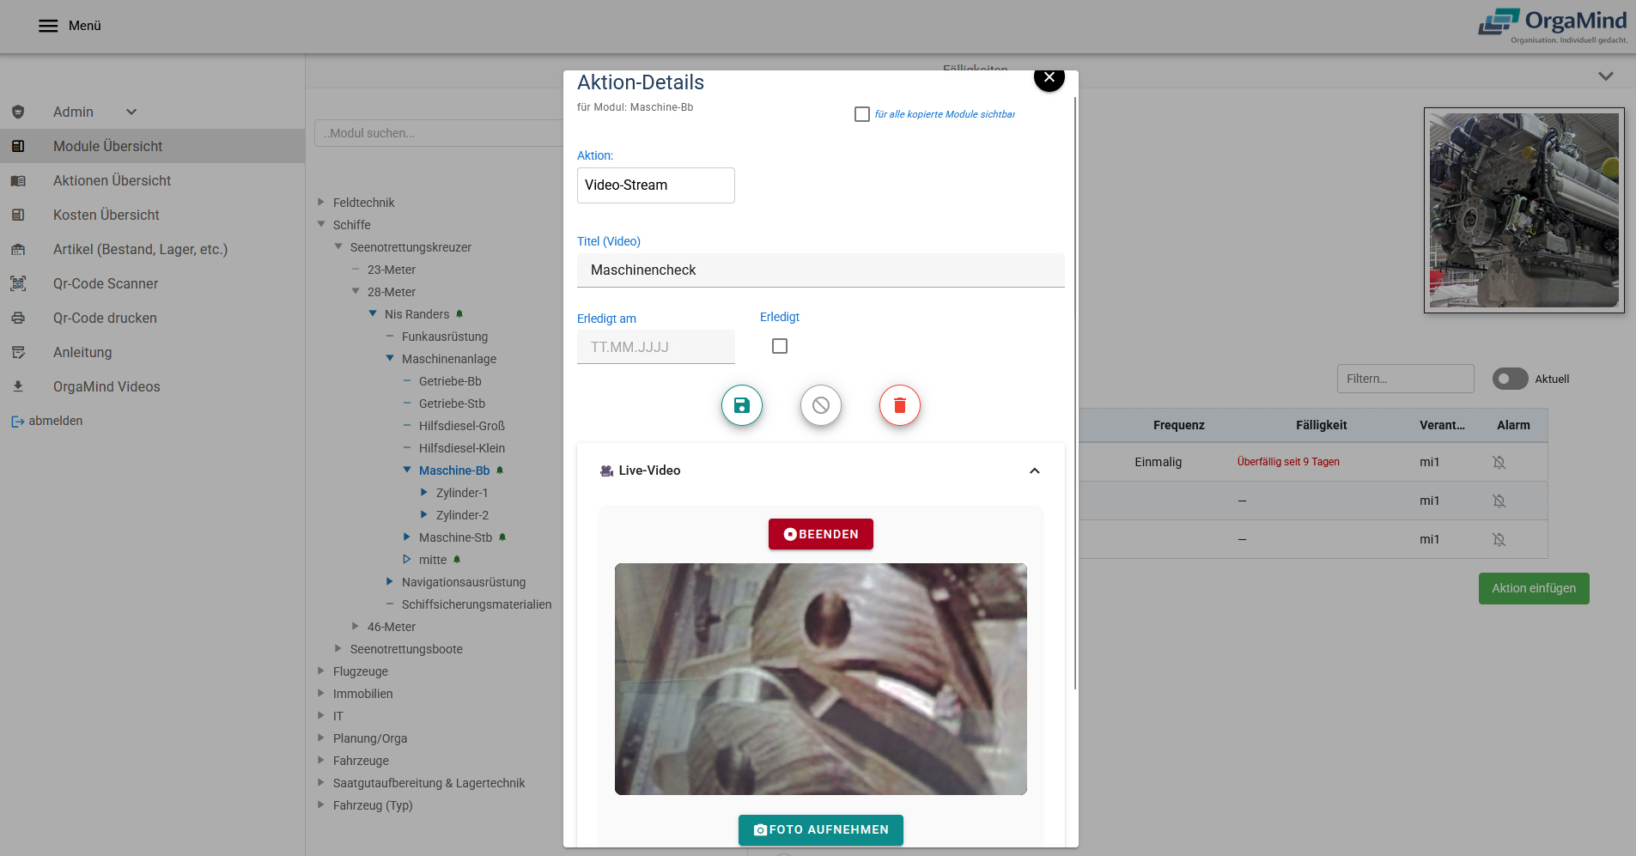Screen dimensions: 1636x856
Task: Check the Erledigt checkbox
Action: pyautogui.click(x=780, y=345)
